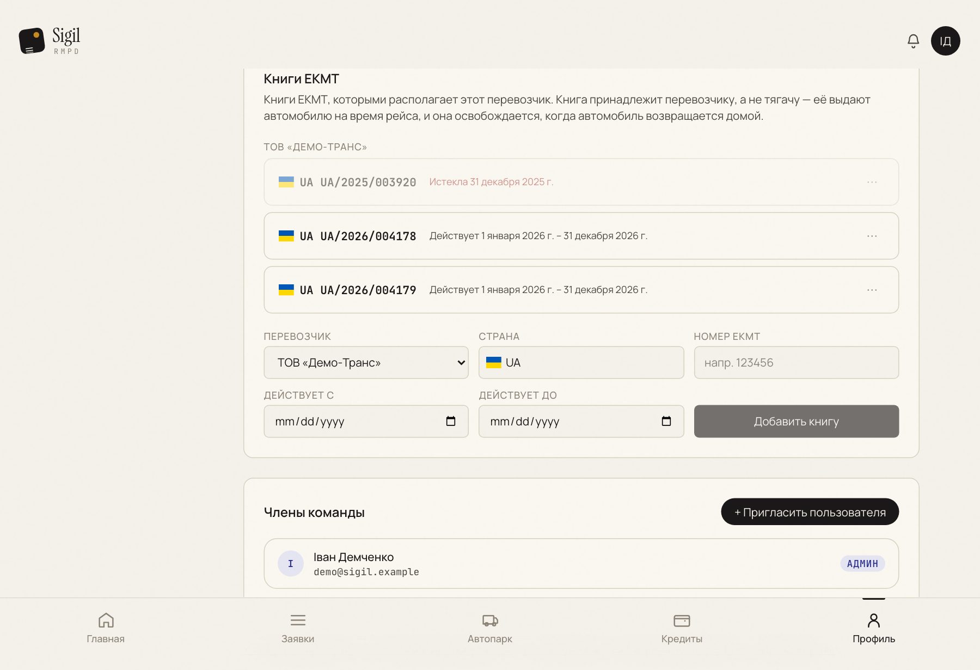The width and height of the screenshot is (980, 670).
Task: Click the Добавить книгу button
Action: [x=796, y=421]
